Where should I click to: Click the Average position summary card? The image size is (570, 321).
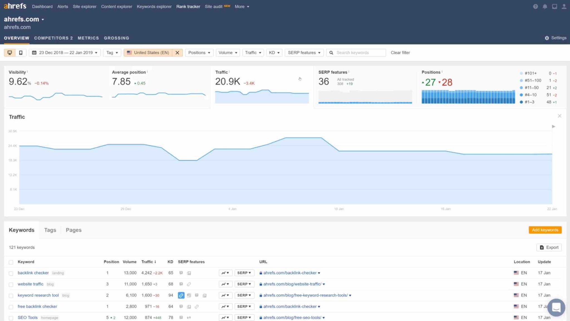(159, 87)
